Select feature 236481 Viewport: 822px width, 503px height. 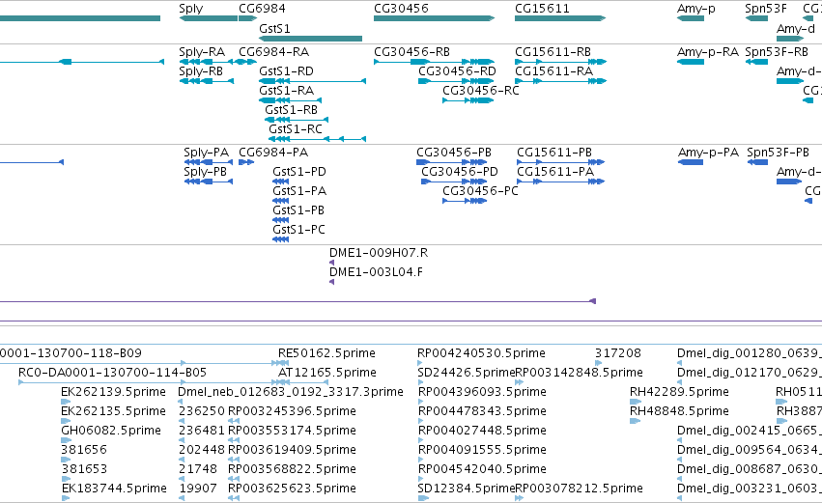point(201,431)
